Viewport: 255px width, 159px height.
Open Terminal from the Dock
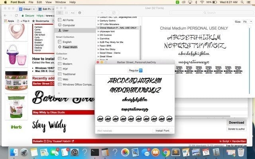(95, 153)
